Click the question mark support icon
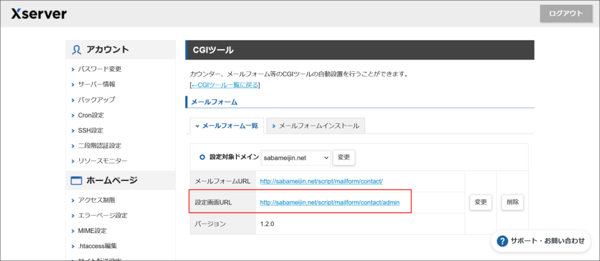 (502, 241)
